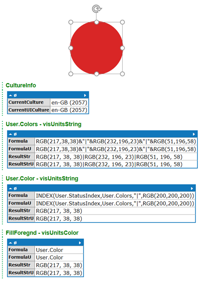Click the right arrow on the CultureInfo header
Image resolution: width=200 pixels, height=281 pixels.
tap(85, 96)
